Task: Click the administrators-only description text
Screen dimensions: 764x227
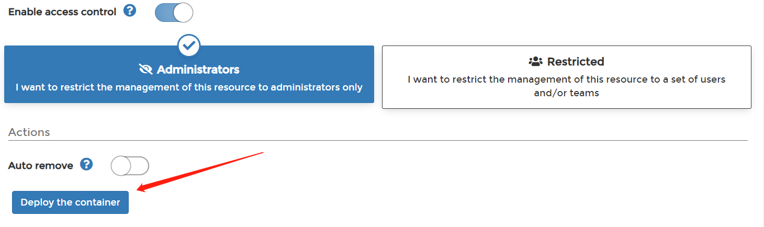Action: point(189,87)
